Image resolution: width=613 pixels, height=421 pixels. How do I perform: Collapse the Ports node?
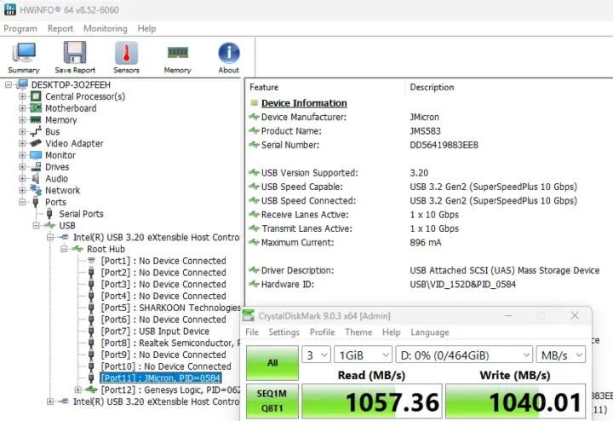pos(22,202)
